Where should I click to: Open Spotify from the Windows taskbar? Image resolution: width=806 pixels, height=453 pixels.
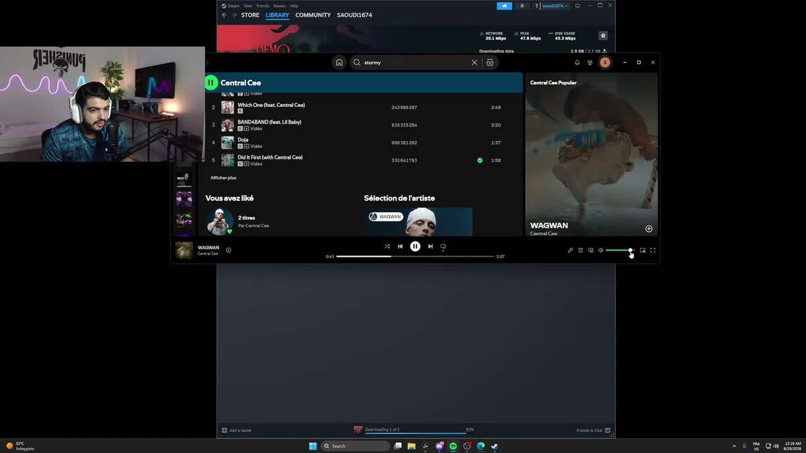[453, 446]
